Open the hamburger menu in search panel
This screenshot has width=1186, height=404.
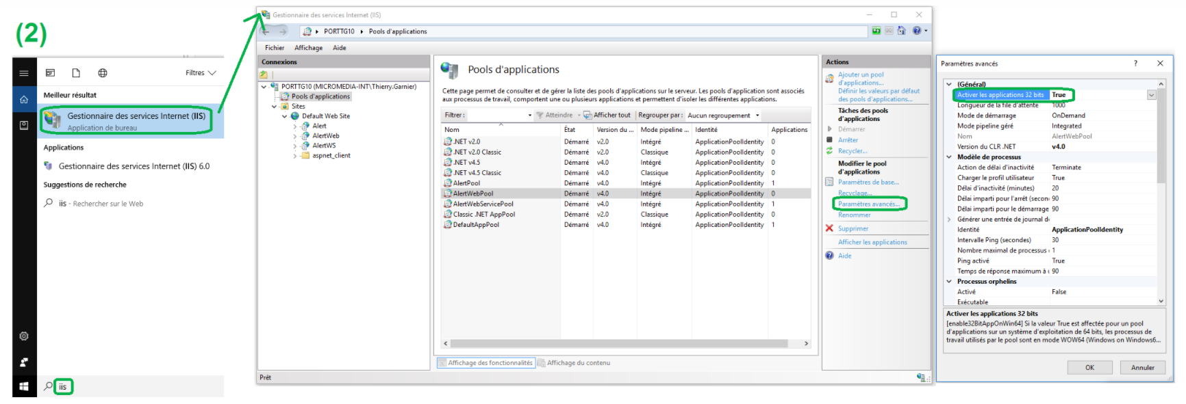coord(24,73)
